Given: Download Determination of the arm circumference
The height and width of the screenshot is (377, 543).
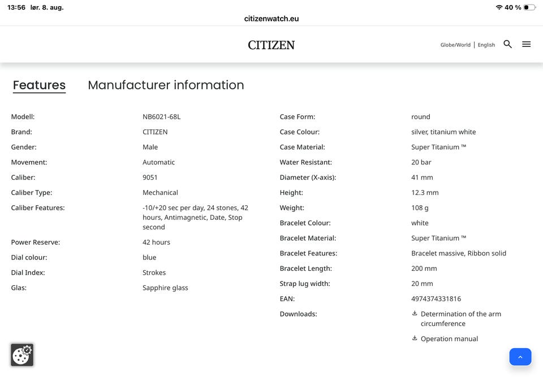Looking at the screenshot, I should (x=460, y=319).
